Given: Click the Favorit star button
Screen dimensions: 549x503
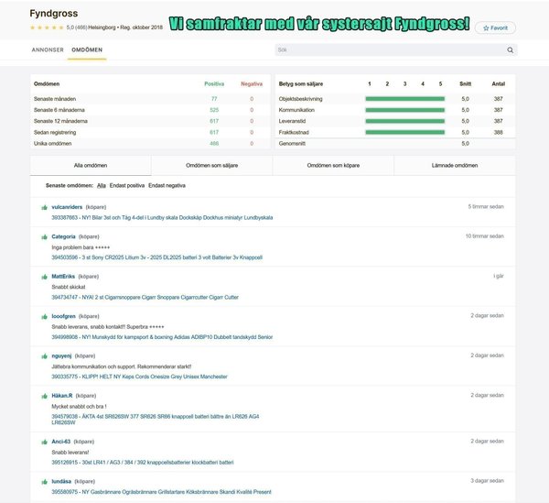Looking at the screenshot, I should point(495,28).
